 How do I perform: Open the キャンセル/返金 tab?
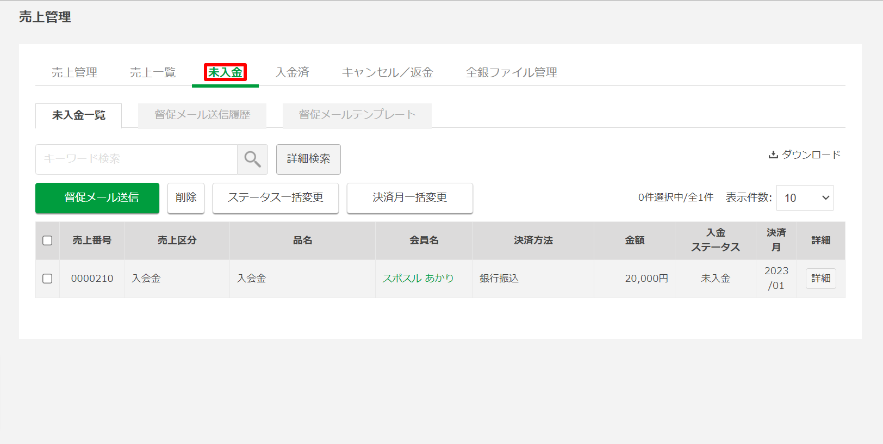pyautogui.click(x=387, y=72)
